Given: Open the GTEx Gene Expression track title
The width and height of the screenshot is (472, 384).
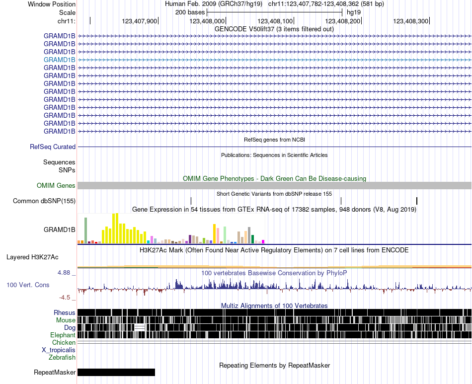Looking at the screenshot, I should tap(274, 210).
